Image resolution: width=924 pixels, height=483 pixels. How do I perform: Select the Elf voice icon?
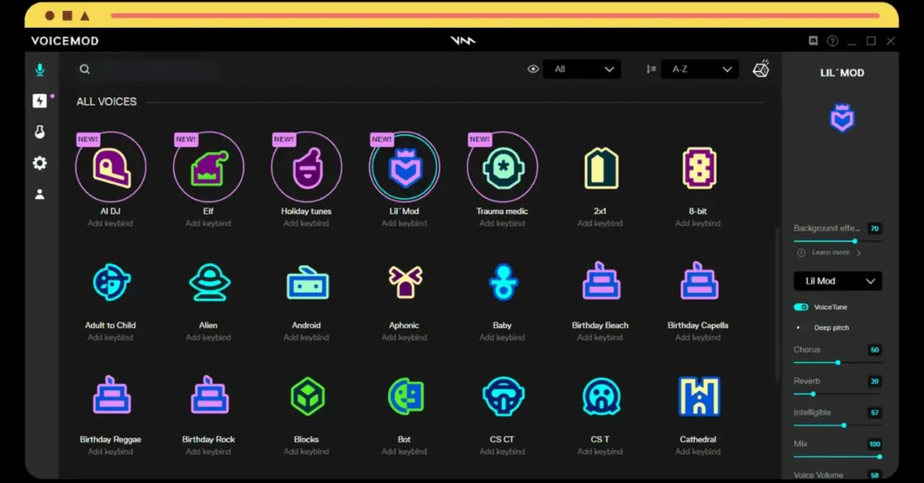click(208, 167)
